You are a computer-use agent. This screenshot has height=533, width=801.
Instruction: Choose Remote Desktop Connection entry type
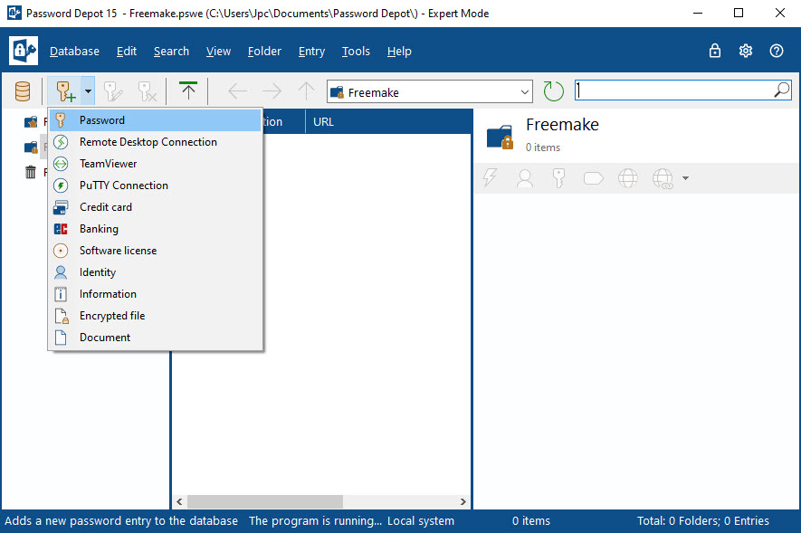(x=156, y=142)
